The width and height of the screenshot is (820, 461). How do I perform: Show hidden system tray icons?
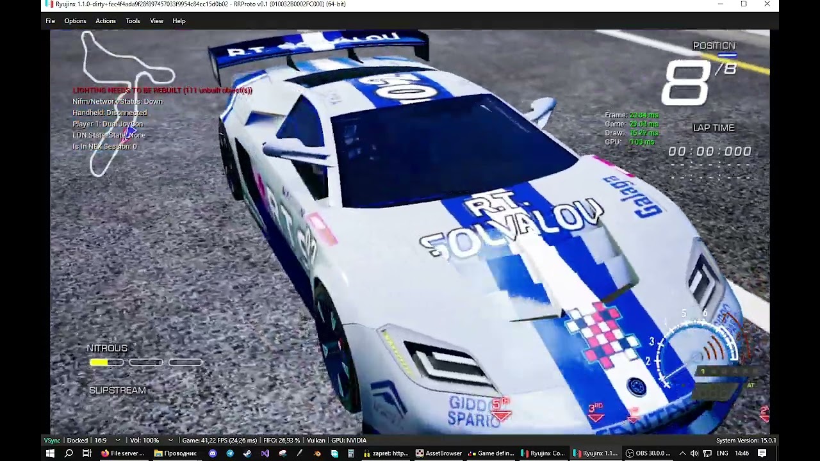pos(682,453)
